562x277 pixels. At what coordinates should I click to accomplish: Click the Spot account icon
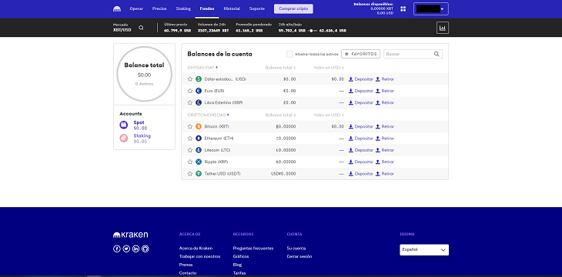(x=124, y=125)
